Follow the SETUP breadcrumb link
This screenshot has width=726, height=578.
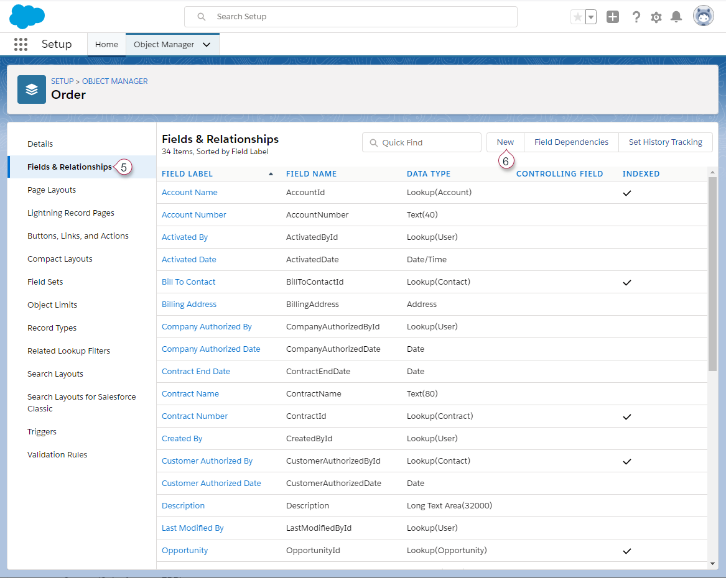[62, 81]
